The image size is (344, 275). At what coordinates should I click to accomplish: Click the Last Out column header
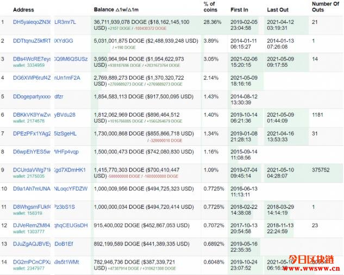[278, 10]
